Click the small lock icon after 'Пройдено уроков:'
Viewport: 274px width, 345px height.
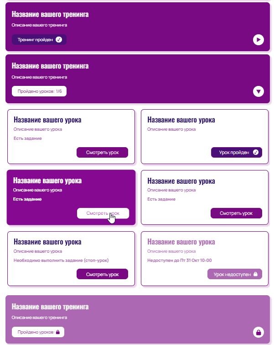coord(58,332)
